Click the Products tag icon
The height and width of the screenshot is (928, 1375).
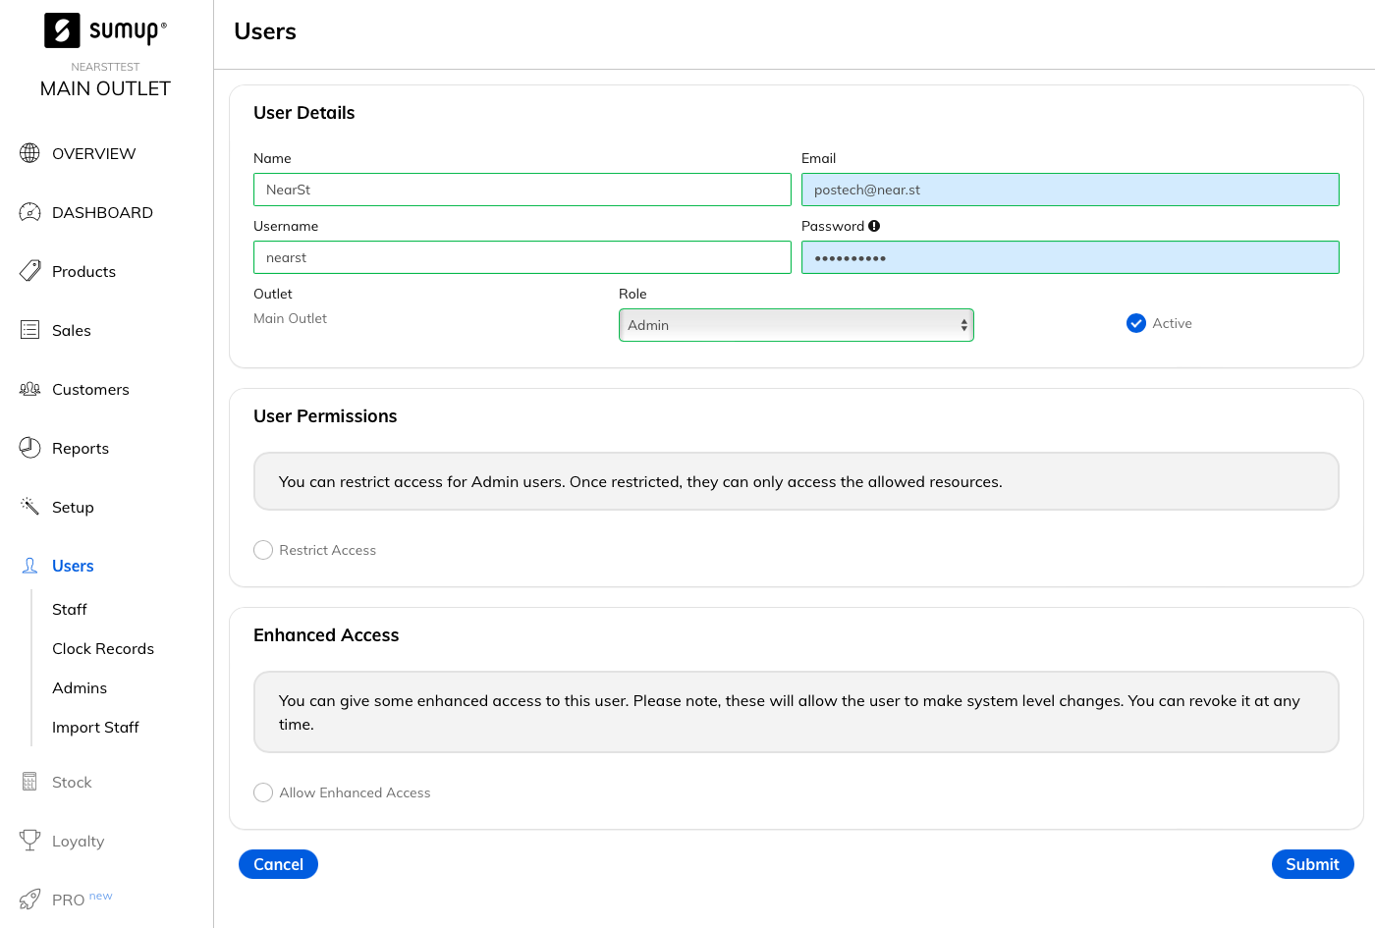(x=30, y=271)
